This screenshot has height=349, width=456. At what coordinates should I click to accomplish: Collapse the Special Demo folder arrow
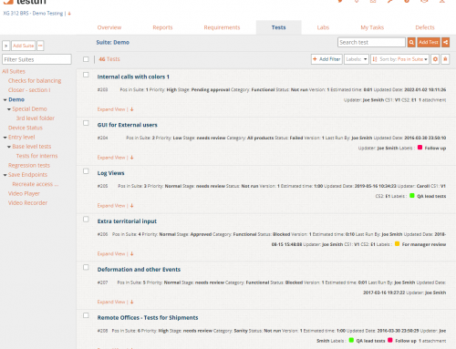(9, 109)
